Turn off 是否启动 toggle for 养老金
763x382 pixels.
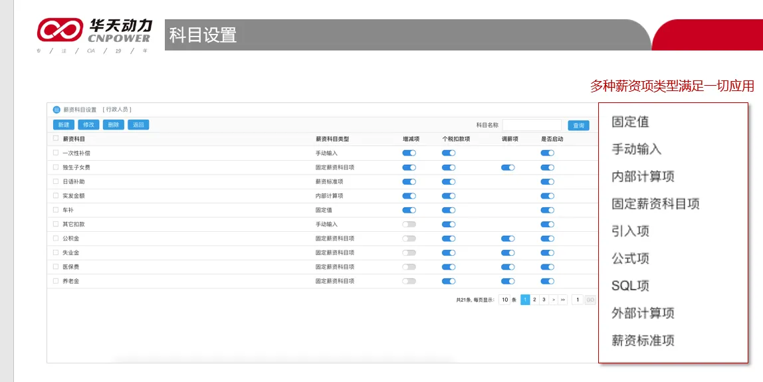tap(547, 281)
